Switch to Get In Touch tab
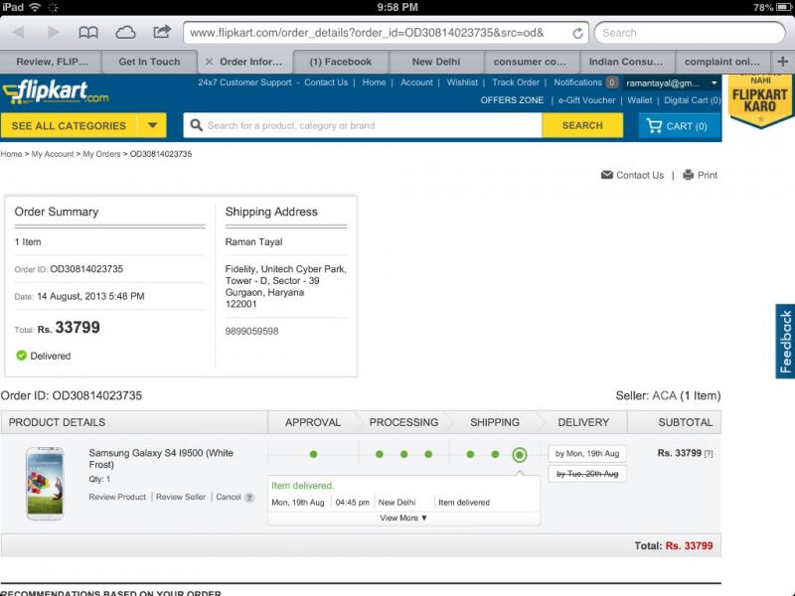Viewport: 795px width, 596px height. click(149, 62)
